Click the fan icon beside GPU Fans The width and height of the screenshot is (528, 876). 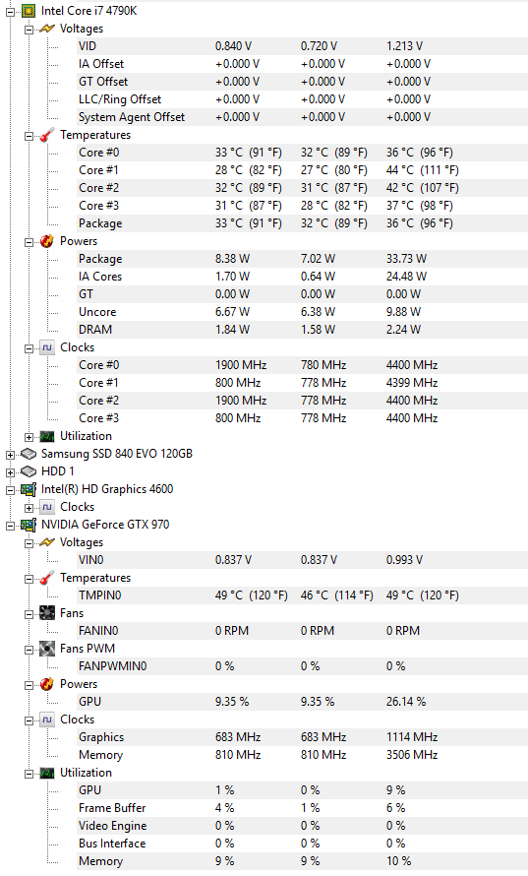tap(47, 613)
